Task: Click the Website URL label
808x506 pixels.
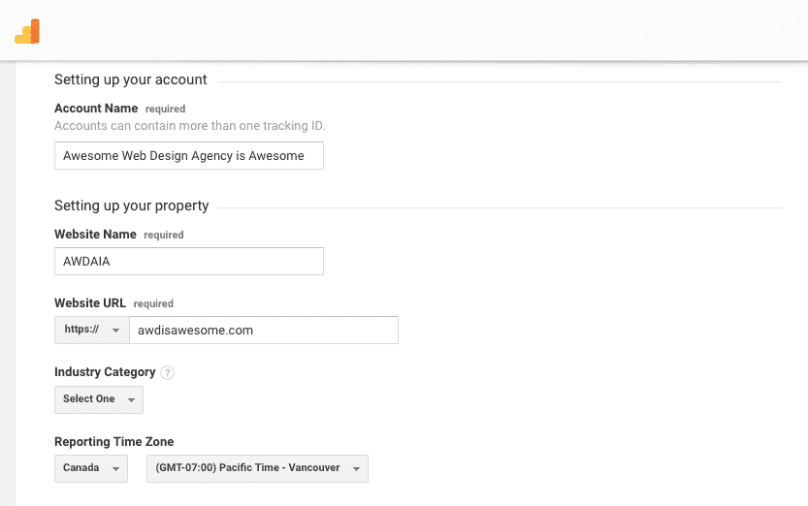Action: [x=90, y=303]
